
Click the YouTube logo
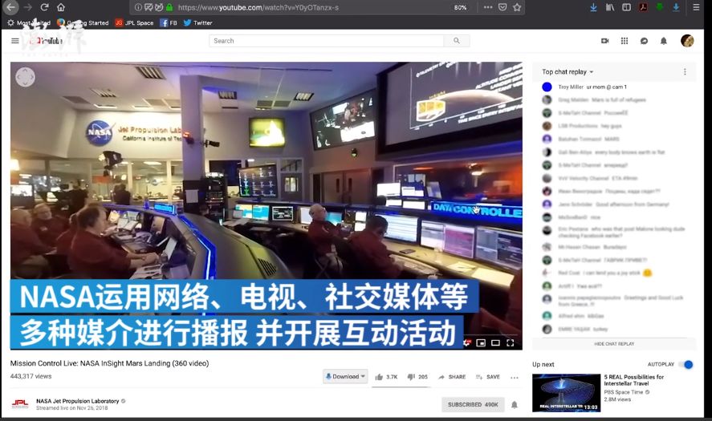pos(47,41)
